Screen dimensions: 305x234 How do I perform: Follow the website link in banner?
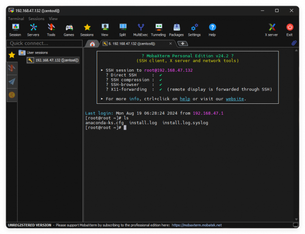click(235, 99)
